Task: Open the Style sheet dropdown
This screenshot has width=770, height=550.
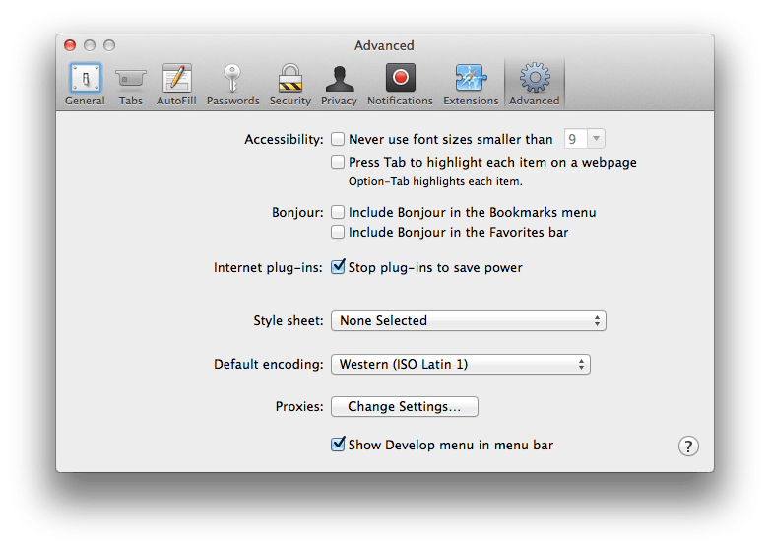Action: click(468, 321)
